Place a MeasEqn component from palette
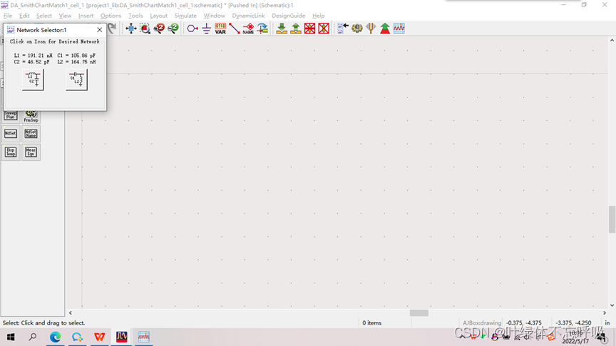The height and width of the screenshot is (346, 616). point(31,152)
